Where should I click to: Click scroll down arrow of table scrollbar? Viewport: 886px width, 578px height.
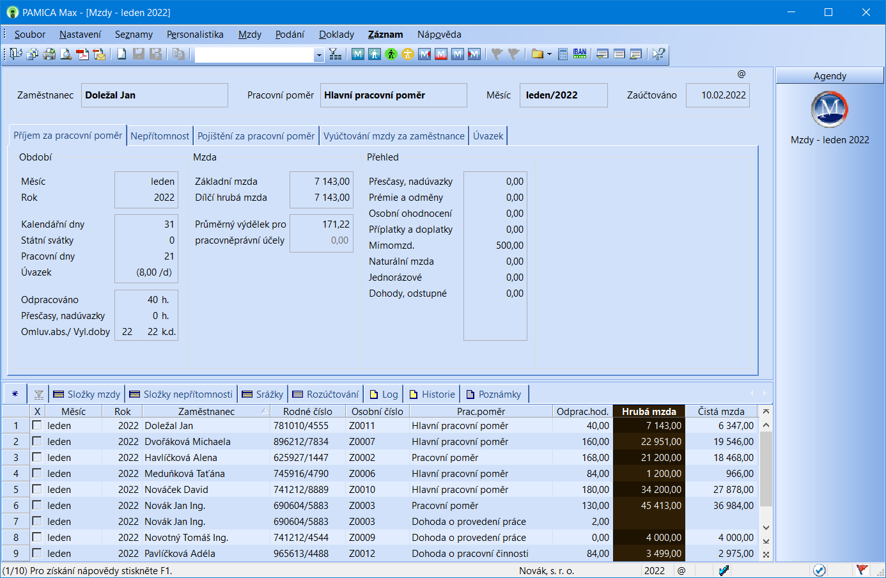(766, 527)
